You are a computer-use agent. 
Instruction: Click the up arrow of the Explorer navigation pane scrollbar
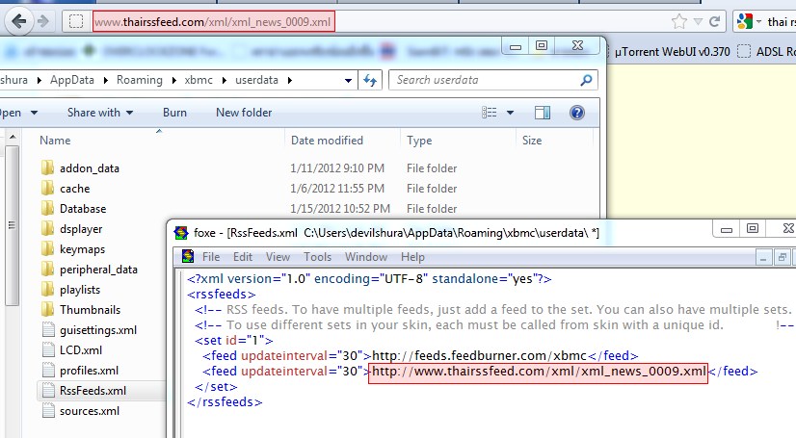click(x=13, y=137)
